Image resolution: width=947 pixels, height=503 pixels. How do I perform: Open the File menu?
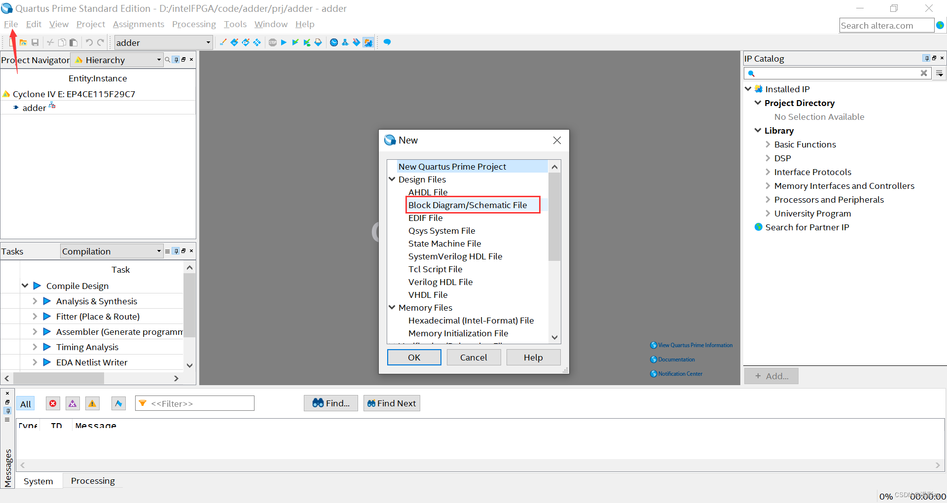click(x=11, y=24)
